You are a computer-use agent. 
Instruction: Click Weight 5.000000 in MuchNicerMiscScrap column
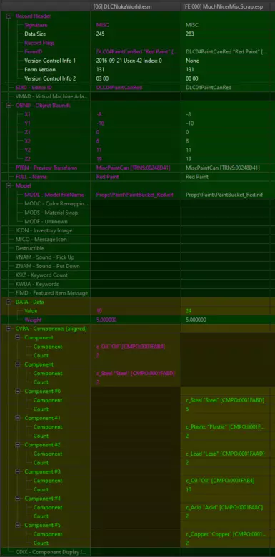click(x=196, y=320)
